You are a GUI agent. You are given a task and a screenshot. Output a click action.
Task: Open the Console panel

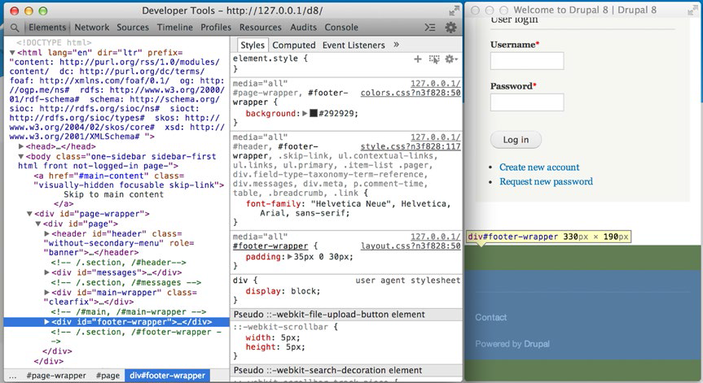341,28
